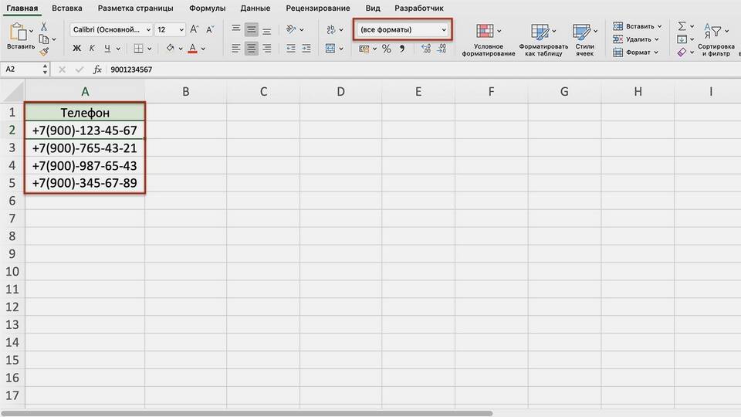
Task: Click the Формат cells button
Action: pyautogui.click(x=635, y=52)
